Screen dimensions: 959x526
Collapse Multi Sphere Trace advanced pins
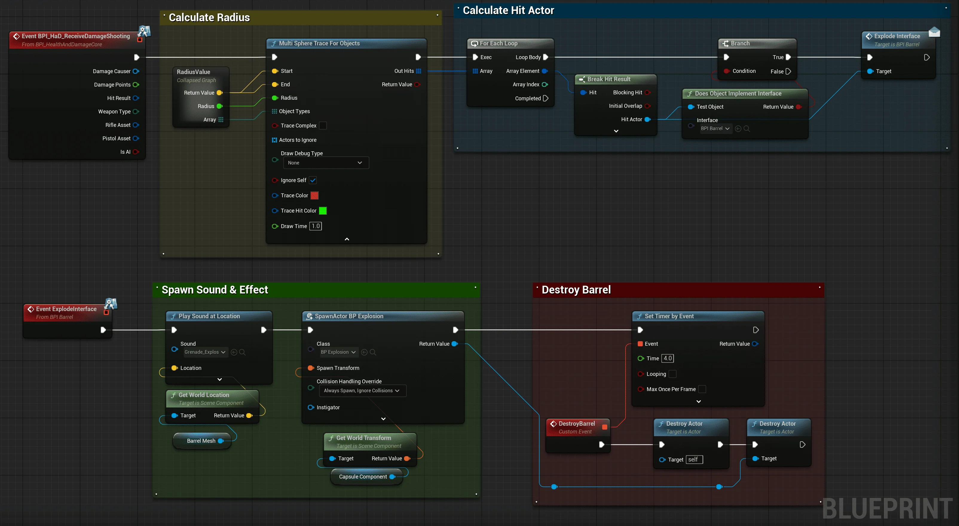pyautogui.click(x=347, y=239)
